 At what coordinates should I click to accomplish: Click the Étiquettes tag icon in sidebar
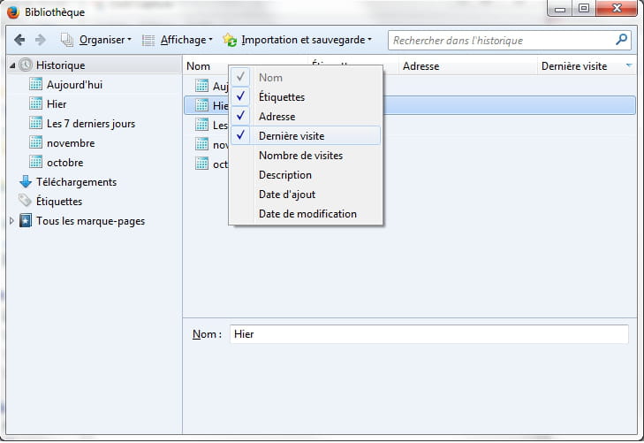pos(25,202)
